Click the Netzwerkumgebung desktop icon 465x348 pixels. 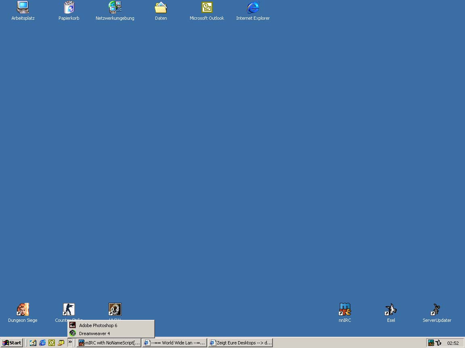pos(115,8)
